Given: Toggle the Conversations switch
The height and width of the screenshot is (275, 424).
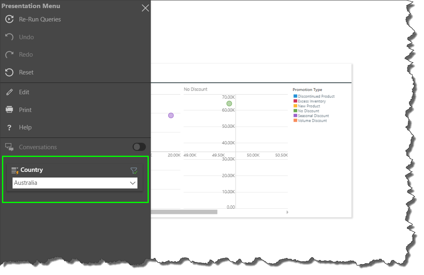Looking at the screenshot, I should pyautogui.click(x=139, y=147).
